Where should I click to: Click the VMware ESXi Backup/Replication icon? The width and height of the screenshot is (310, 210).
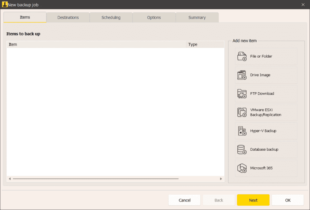[x=242, y=112]
